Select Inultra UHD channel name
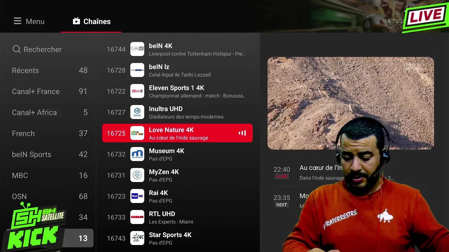Image resolution: width=449 pixels, height=252 pixels. point(166,109)
